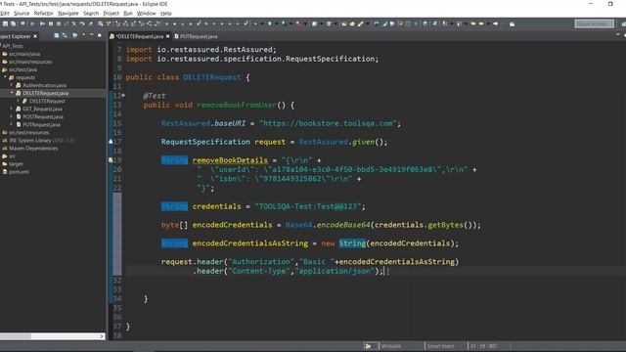Click the warning marker at line 17

pyautogui.click(x=111, y=141)
